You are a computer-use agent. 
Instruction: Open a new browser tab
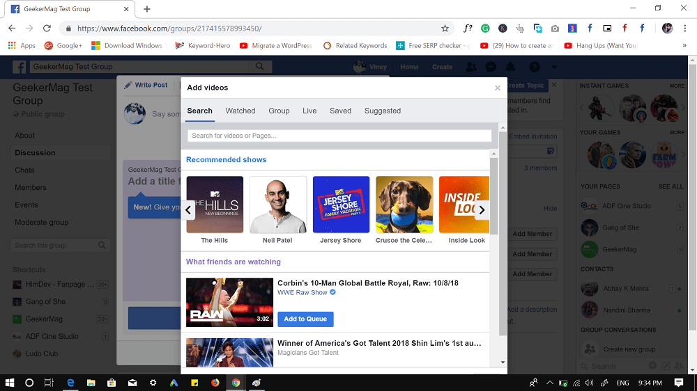[147, 9]
